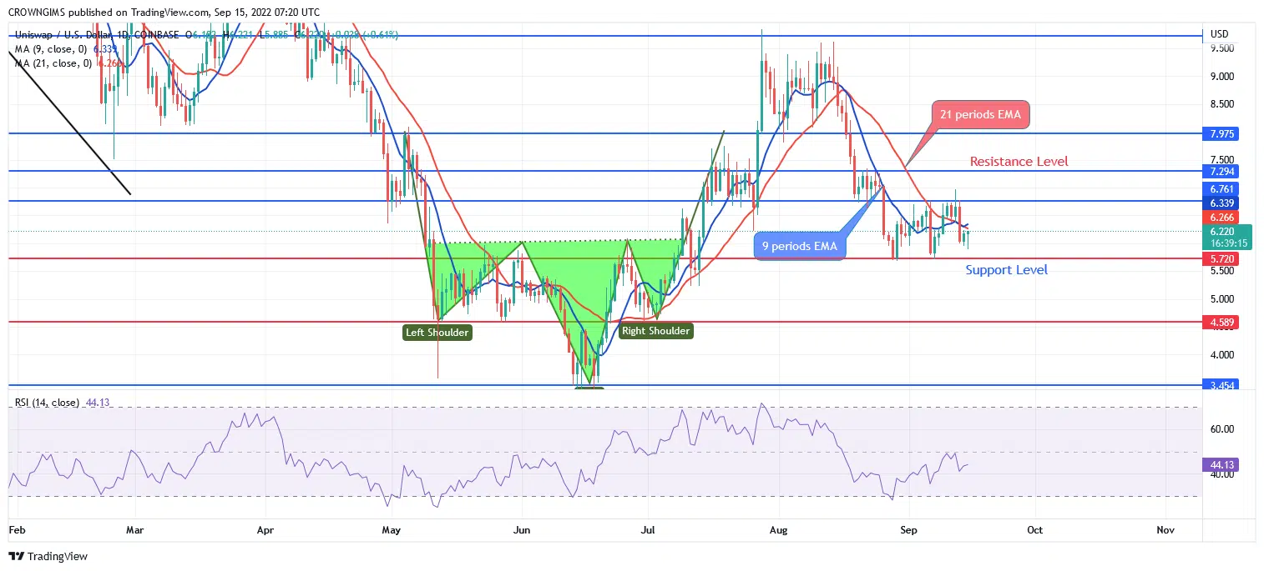Click the Support Level text annotation
The height and width of the screenshot is (571, 1264).
click(x=1006, y=270)
